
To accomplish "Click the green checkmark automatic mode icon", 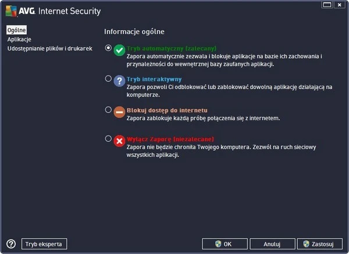I will pyautogui.click(x=119, y=51).
